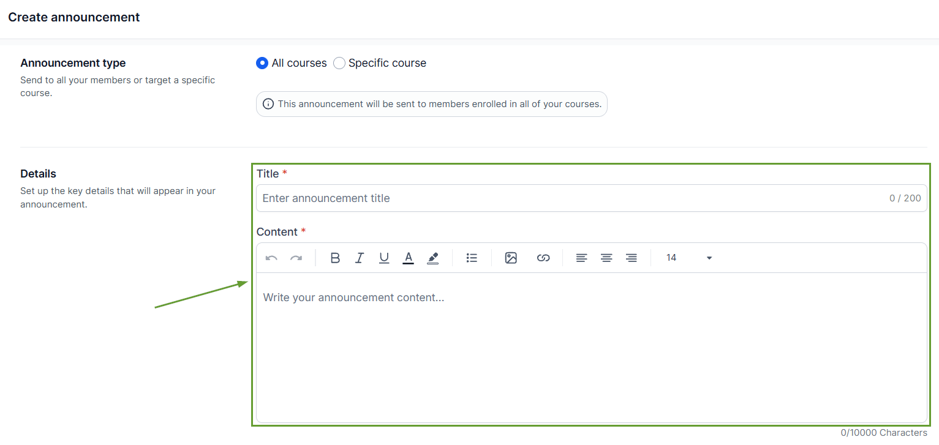Apply italic formatting in editor
The width and height of the screenshot is (939, 445).
tap(360, 258)
